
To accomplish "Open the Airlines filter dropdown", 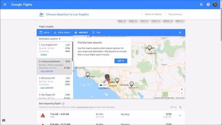I will [x=168, y=21].
